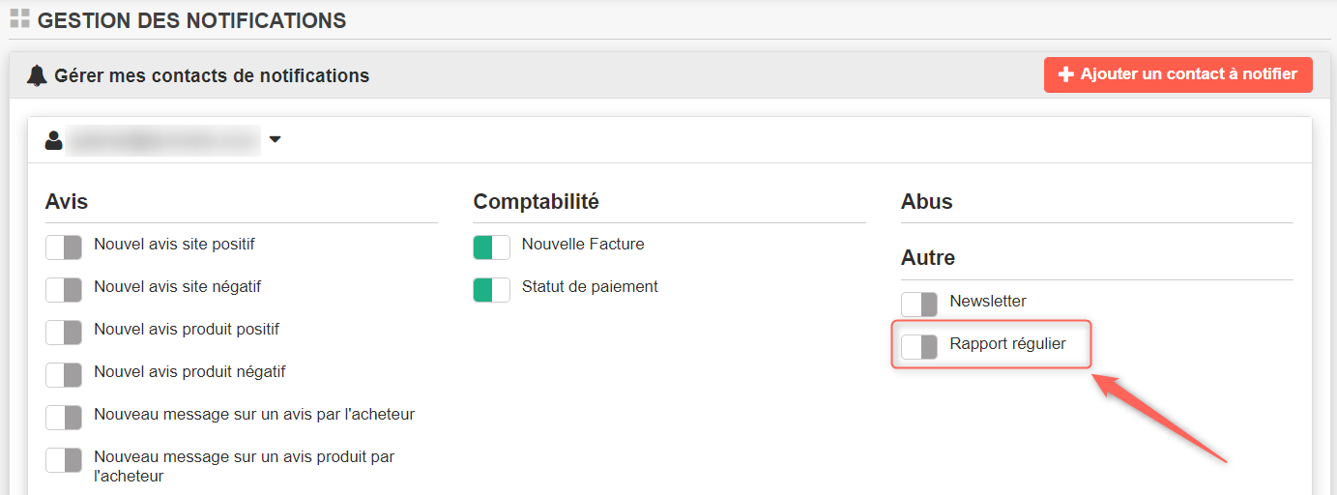This screenshot has height=495, width=1337.
Task: Click the user silhouette icon
Action: pos(54,140)
